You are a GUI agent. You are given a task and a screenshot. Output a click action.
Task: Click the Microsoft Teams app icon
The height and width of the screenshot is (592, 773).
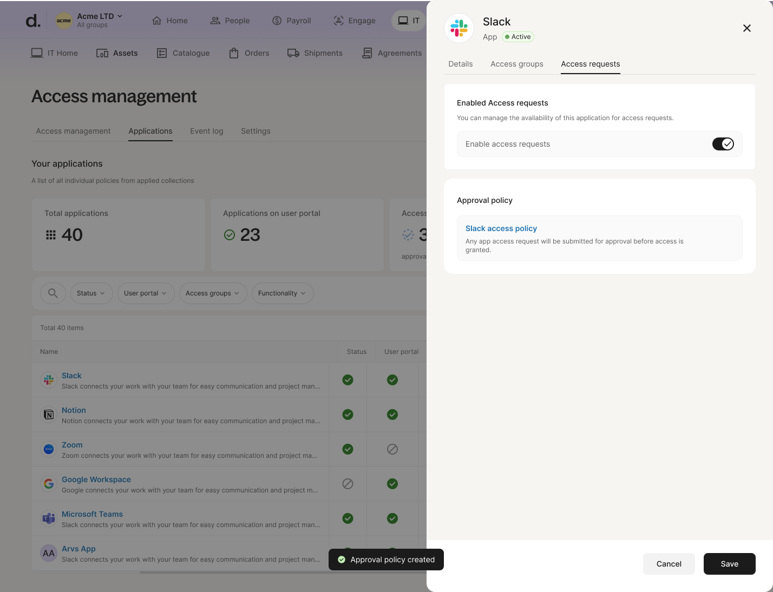[x=49, y=518]
